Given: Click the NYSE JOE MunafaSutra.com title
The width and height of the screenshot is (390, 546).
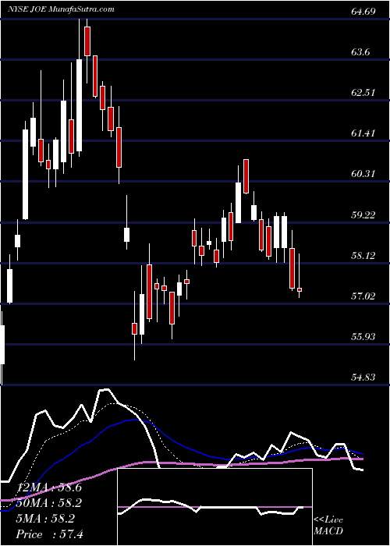Looking at the screenshot, I should [61, 9].
